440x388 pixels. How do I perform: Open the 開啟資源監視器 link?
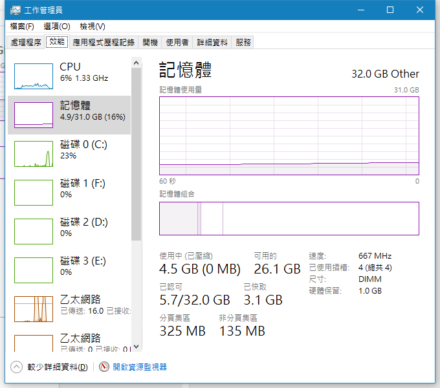click(140, 367)
